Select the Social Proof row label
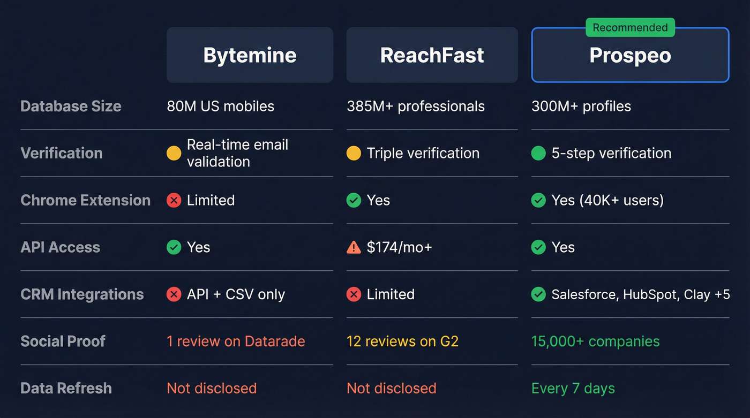The height and width of the screenshot is (418, 750). [63, 341]
